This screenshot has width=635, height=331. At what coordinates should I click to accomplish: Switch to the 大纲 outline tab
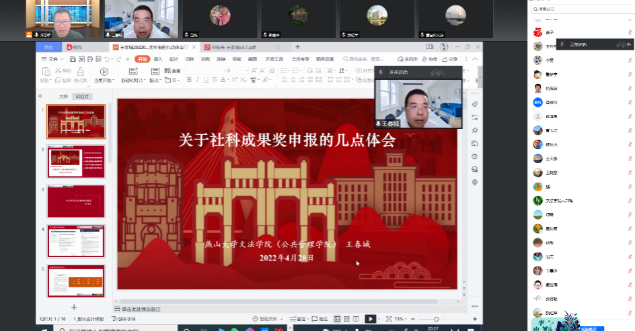pyautogui.click(x=63, y=96)
